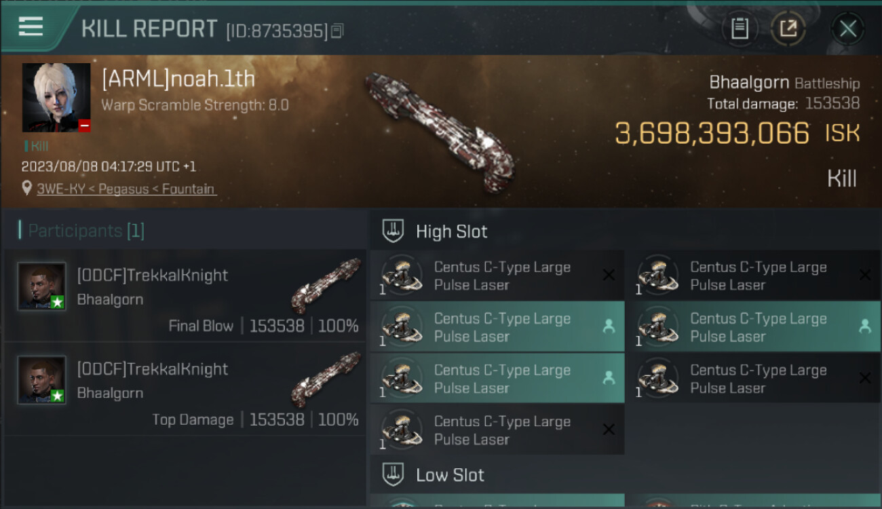882x509 pixels.
Task: Click the High Slot section icon
Action: pos(394,231)
